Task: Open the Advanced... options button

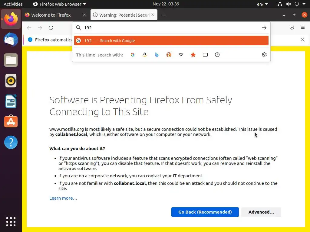Action: tap(261, 212)
